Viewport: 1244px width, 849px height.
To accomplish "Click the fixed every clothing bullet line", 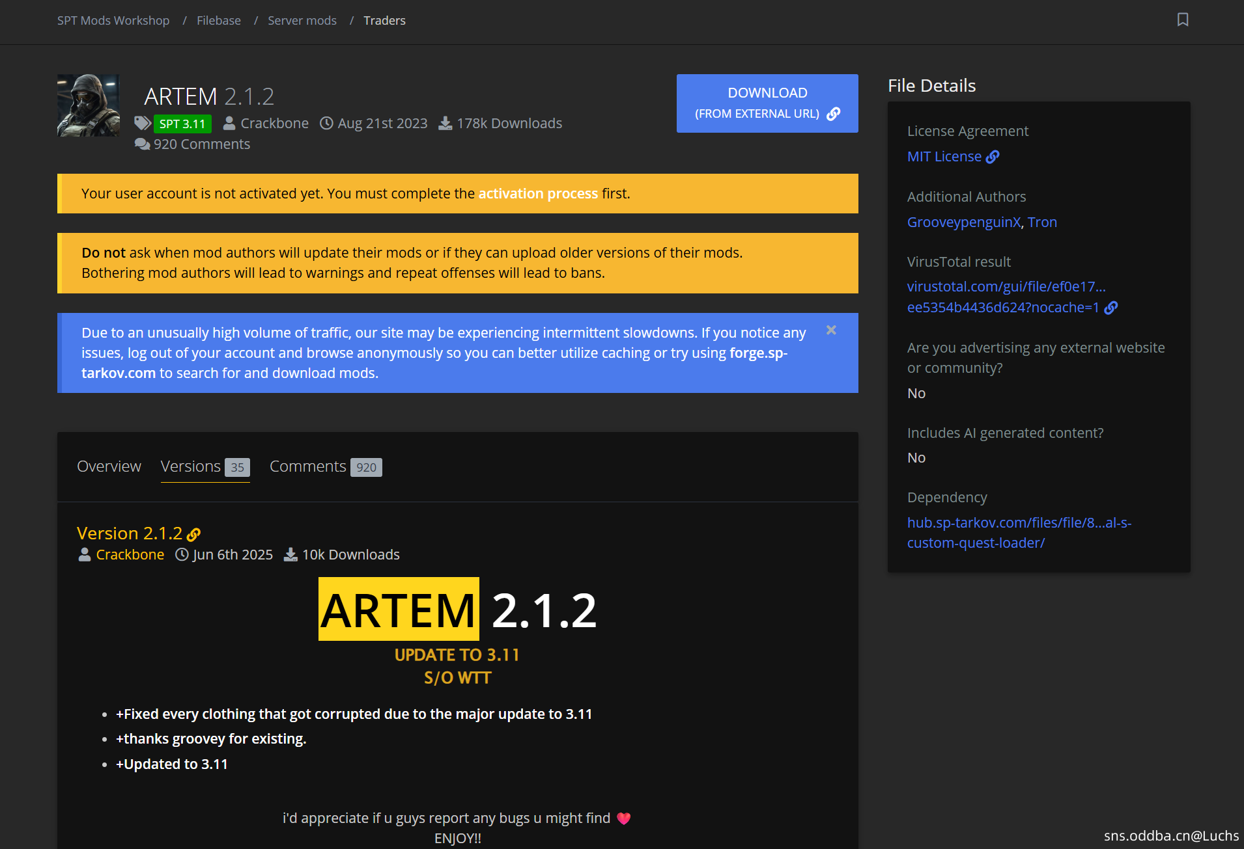I will (354, 714).
